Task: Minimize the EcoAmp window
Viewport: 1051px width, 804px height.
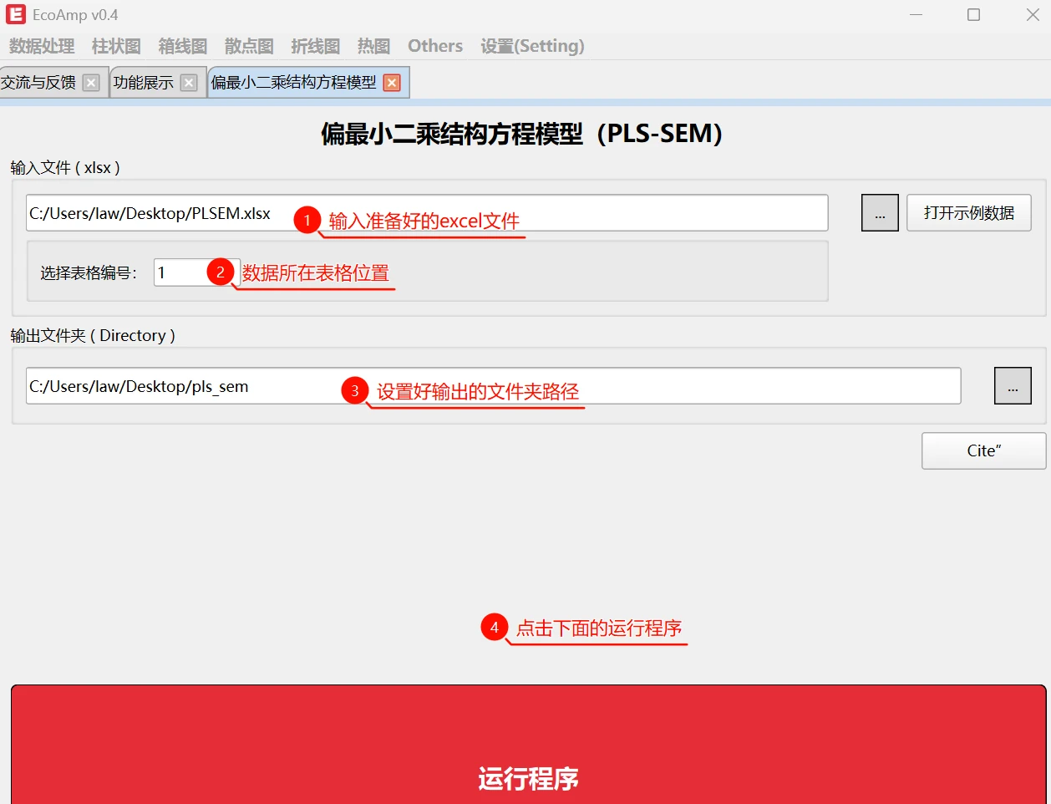Action: click(916, 15)
